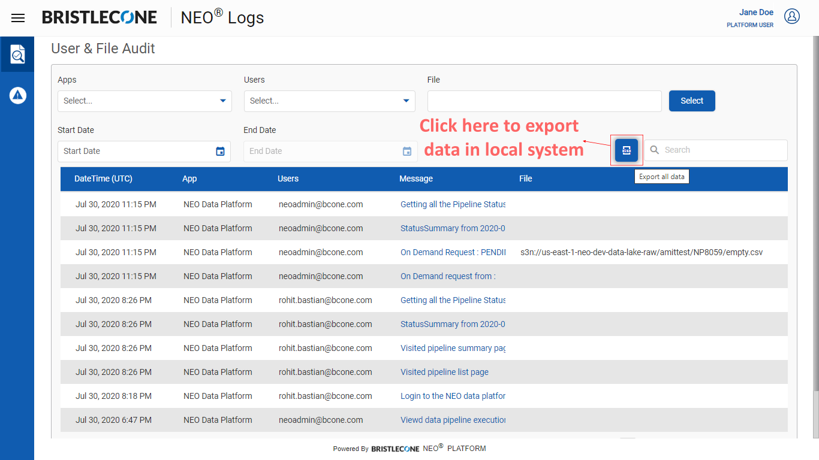
Task: Click the PLATFORM USER role label
Action: [750, 25]
